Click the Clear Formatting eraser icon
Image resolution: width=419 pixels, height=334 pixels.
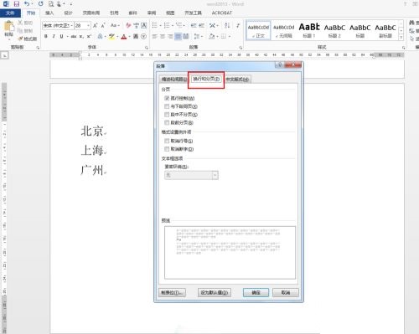click(x=128, y=26)
